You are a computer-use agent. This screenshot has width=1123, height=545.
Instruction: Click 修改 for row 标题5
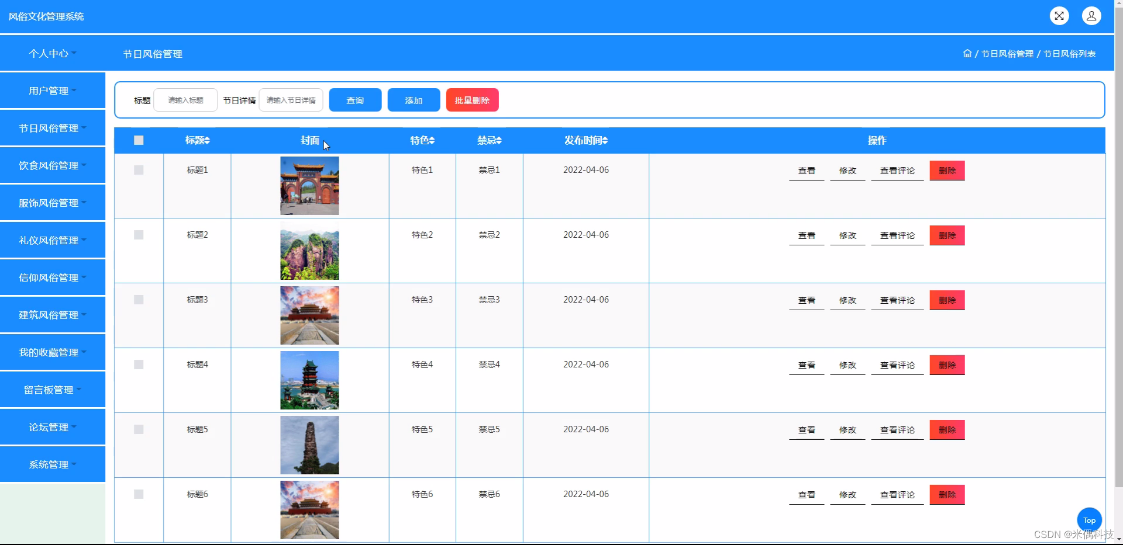[x=848, y=430]
